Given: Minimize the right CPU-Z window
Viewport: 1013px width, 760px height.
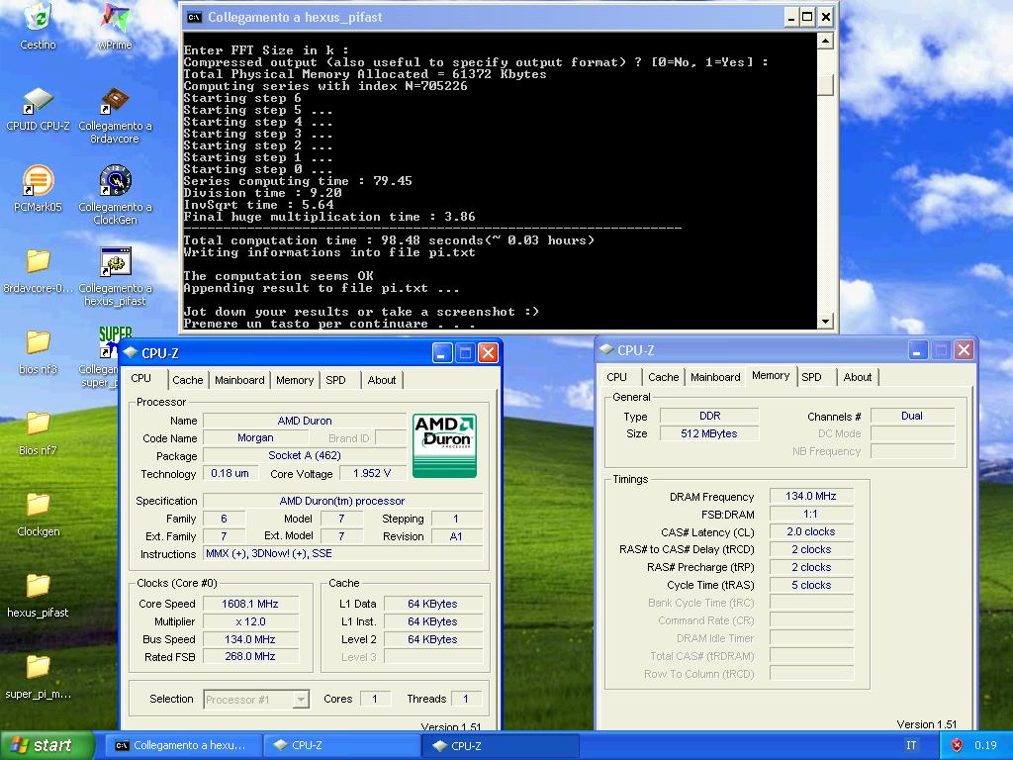Looking at the screenshot, I should [x=918, y=350].
